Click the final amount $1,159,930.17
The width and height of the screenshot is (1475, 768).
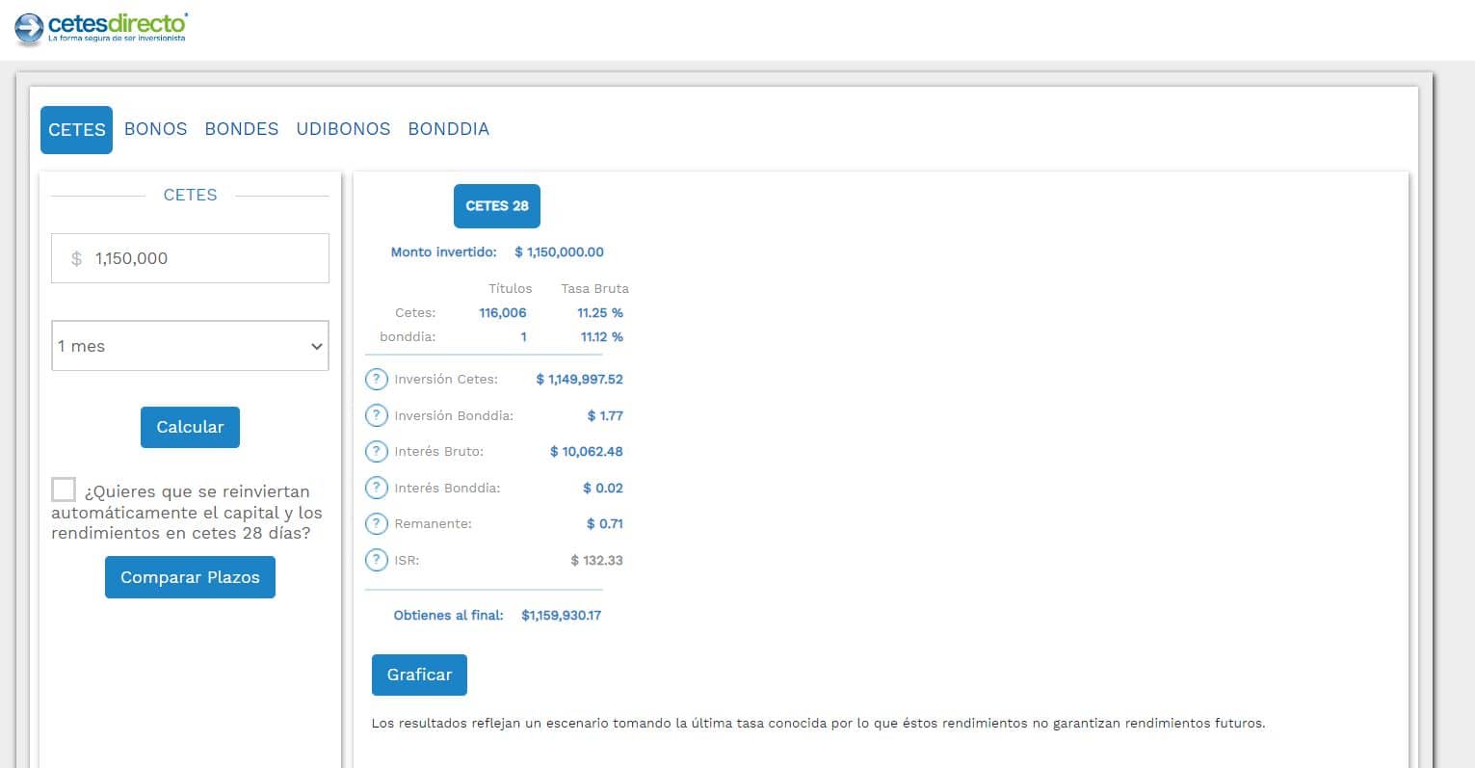(x=561, y=616)
